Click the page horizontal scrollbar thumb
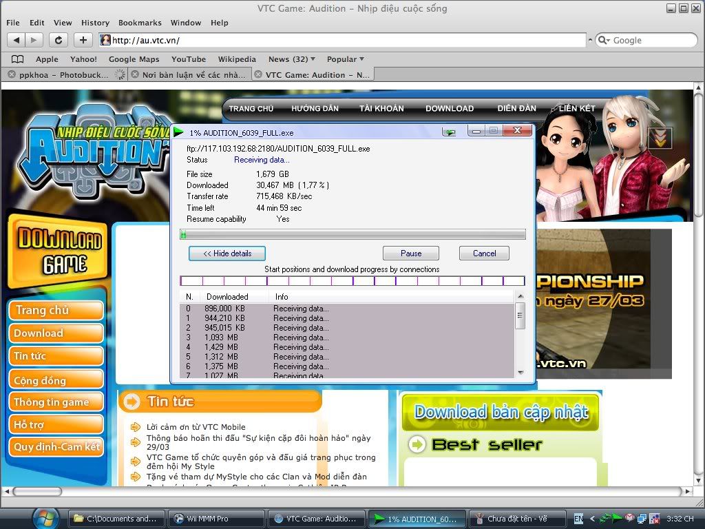Image resolution: width=705 pixels, height=529 pixels. coord(37,491)
